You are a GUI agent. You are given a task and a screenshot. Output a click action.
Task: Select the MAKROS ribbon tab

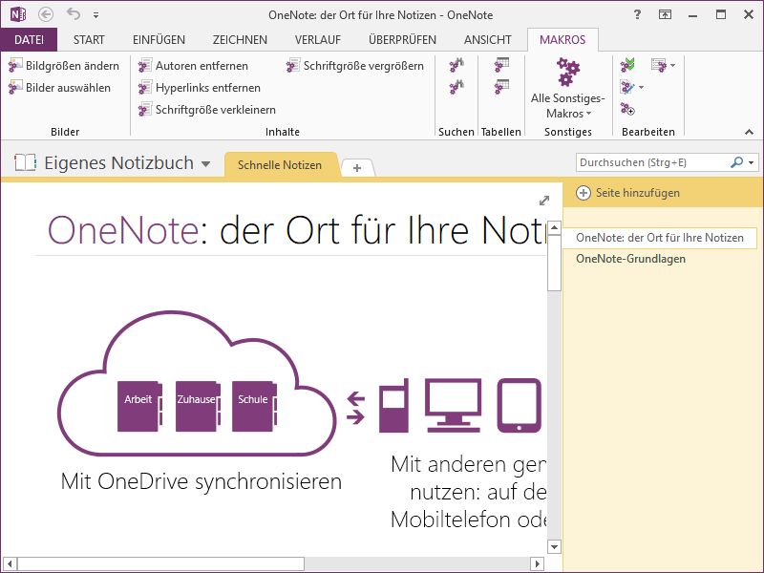coord(562,40)
